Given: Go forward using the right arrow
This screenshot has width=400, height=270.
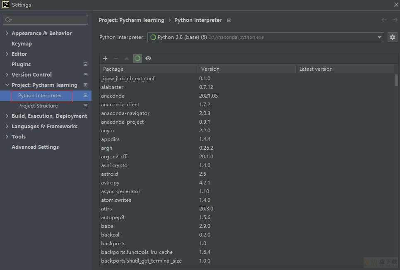Looking at the screenshot, I should pos(395,20).
